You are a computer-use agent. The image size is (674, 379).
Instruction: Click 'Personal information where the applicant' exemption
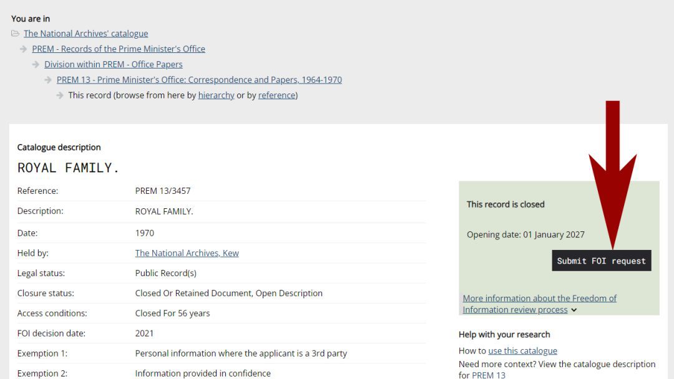pyautogui.click(x=241, y=353)
